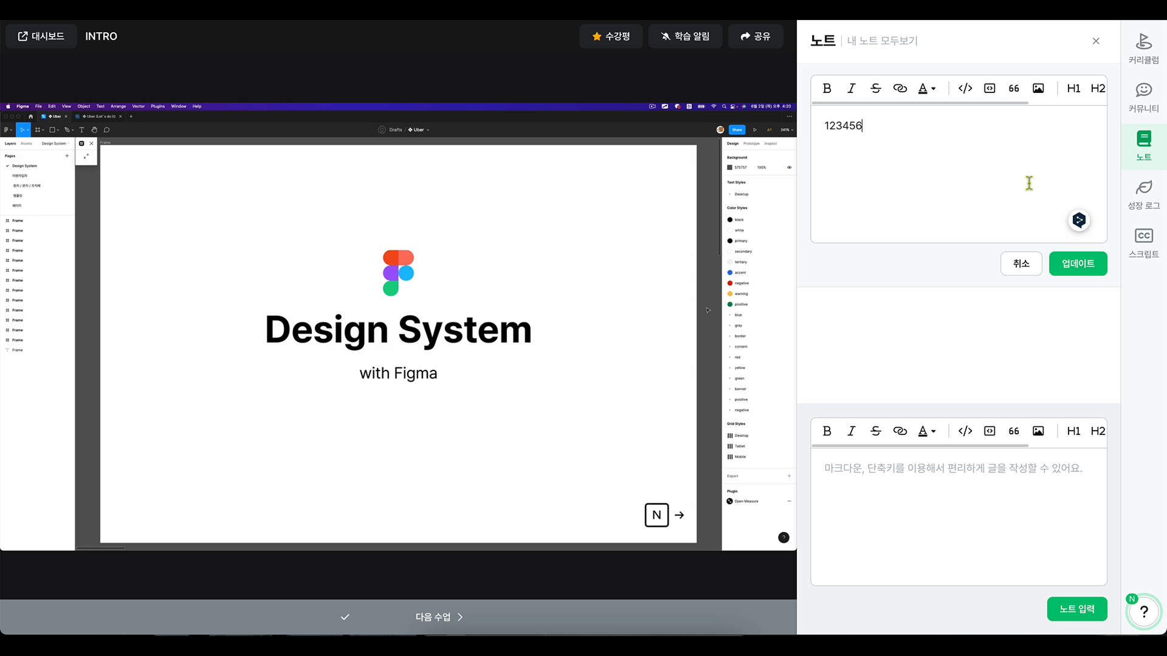Toggle 학습 알림 study notifications
The height and width of the screenshot is (656, 1167).
685,36
